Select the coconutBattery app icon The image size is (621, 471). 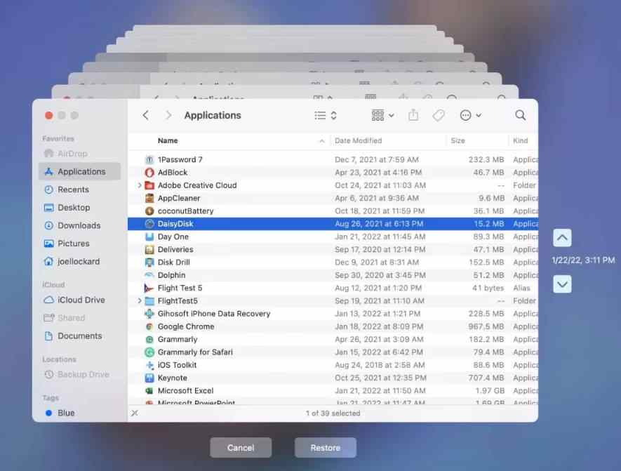[x=149, y=211]
